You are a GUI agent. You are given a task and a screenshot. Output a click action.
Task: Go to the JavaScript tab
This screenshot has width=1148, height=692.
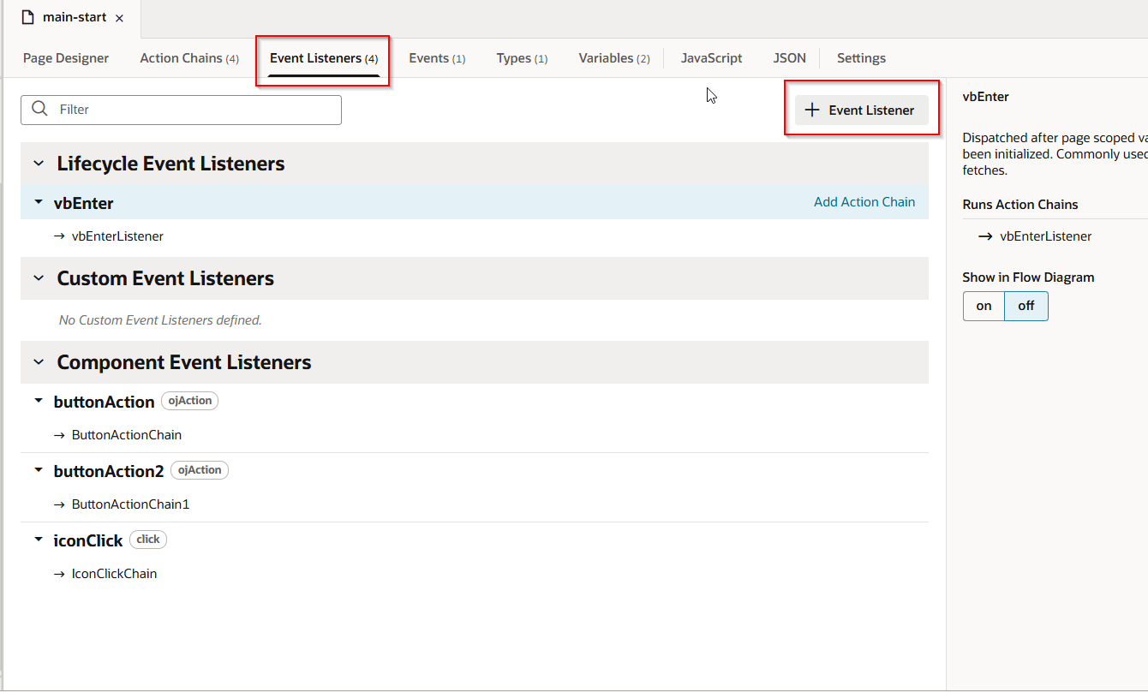point(711,58)
